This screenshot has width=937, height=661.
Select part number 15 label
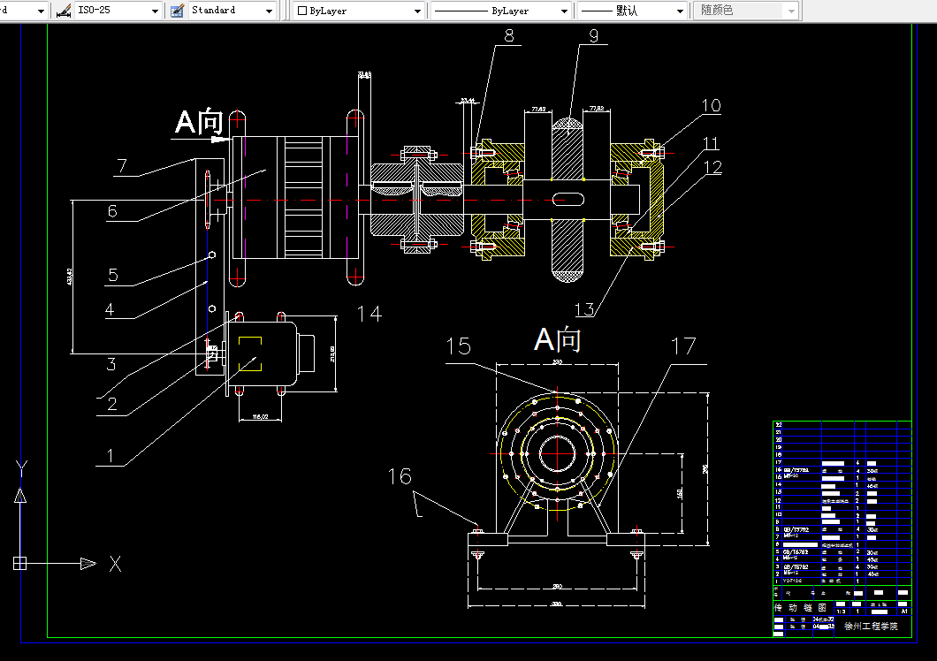coord(459,346)
